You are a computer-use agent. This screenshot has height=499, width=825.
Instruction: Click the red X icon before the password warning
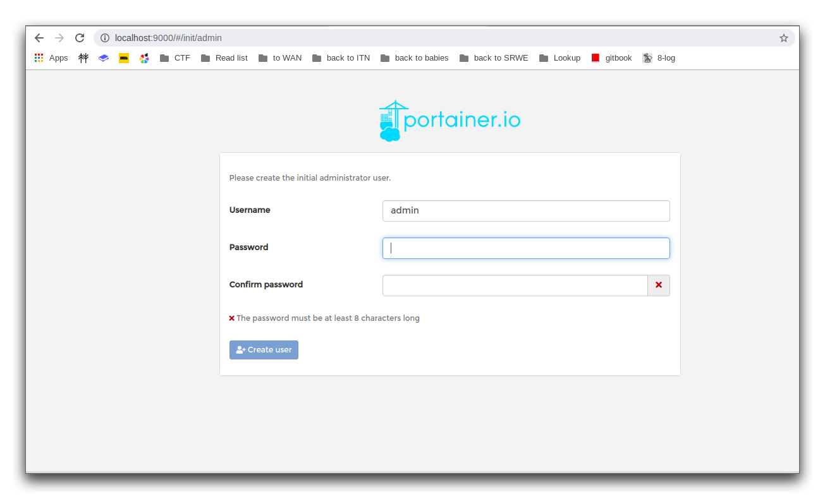point(232,318)
